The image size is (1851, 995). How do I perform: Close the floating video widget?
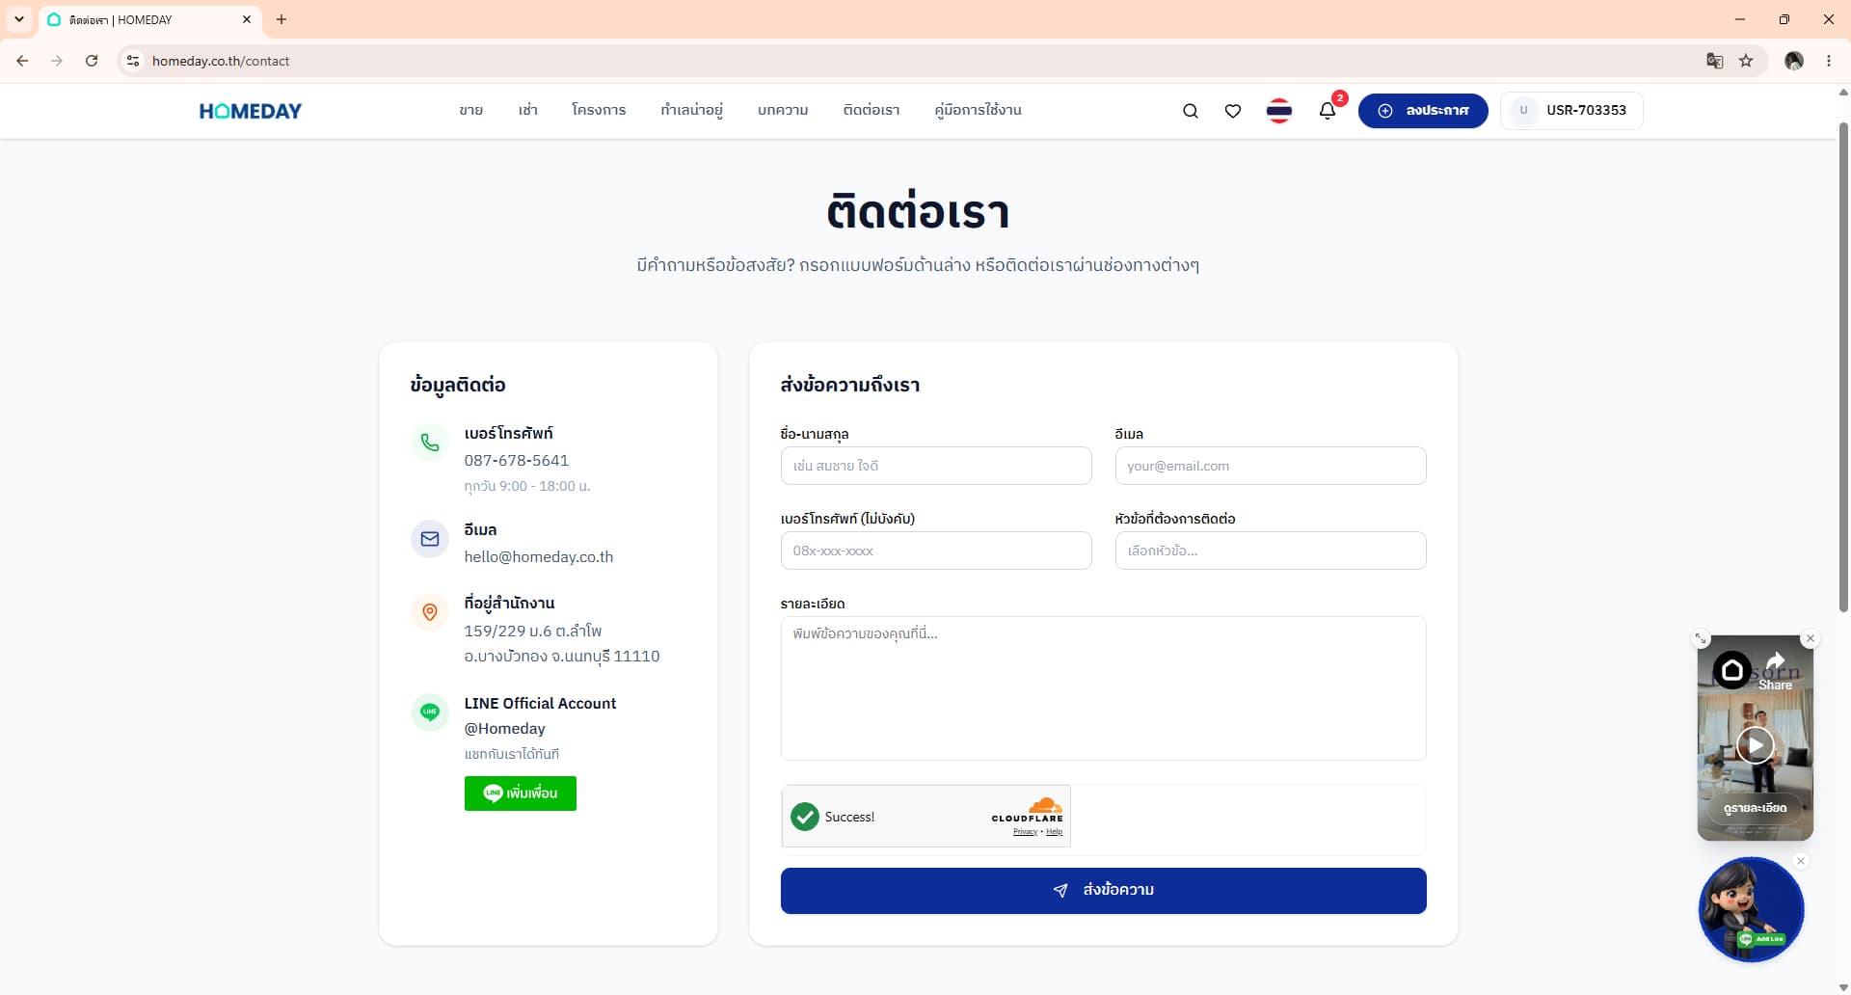coord(1811,638)
